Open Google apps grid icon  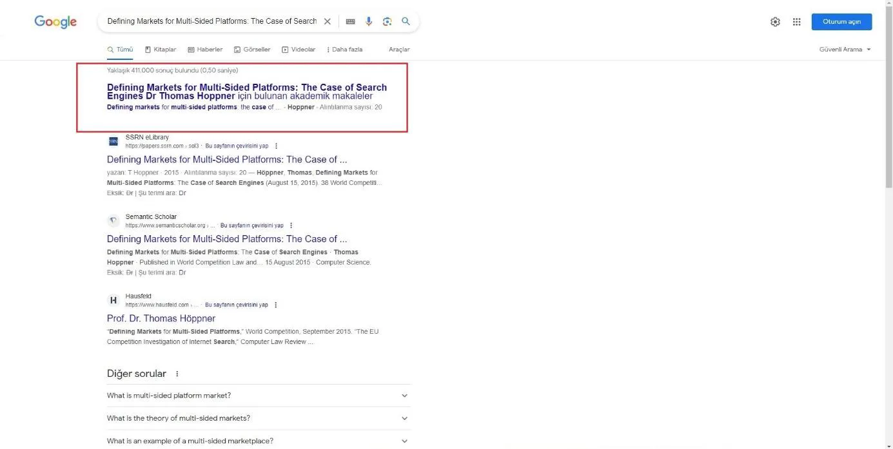coord(797,22)
